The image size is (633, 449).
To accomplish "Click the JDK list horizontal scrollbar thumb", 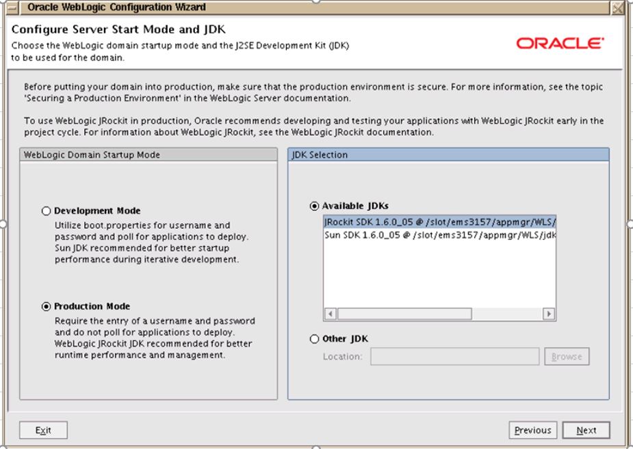I will [404, 314].
